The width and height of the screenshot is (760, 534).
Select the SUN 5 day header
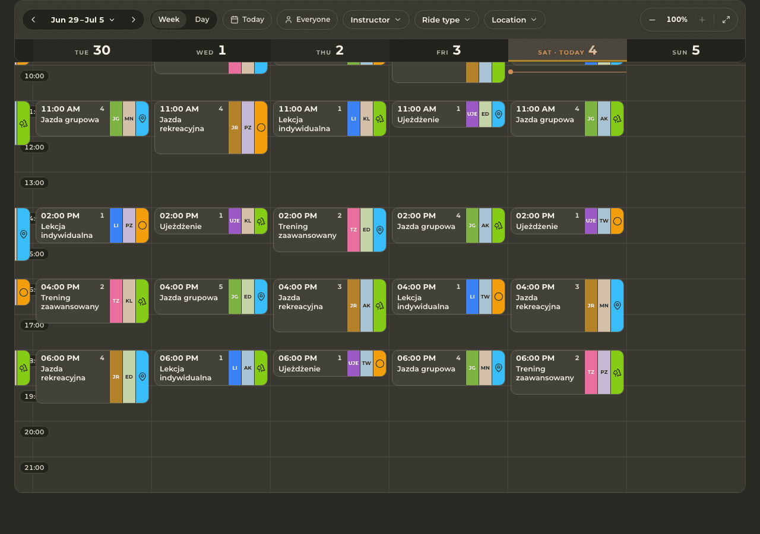pos(686,50)
